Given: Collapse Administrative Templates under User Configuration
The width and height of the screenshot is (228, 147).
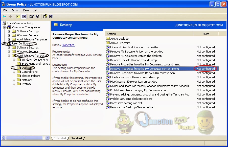Looking at the screenshot, I should click(x=9, y=56).
